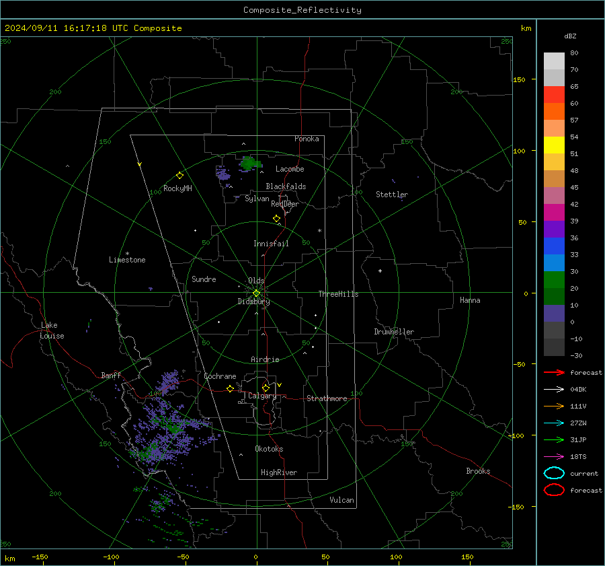Select the blue 36-33 dBZ colour band
Screen dimensions: 605x566
(x=554, y=246)
